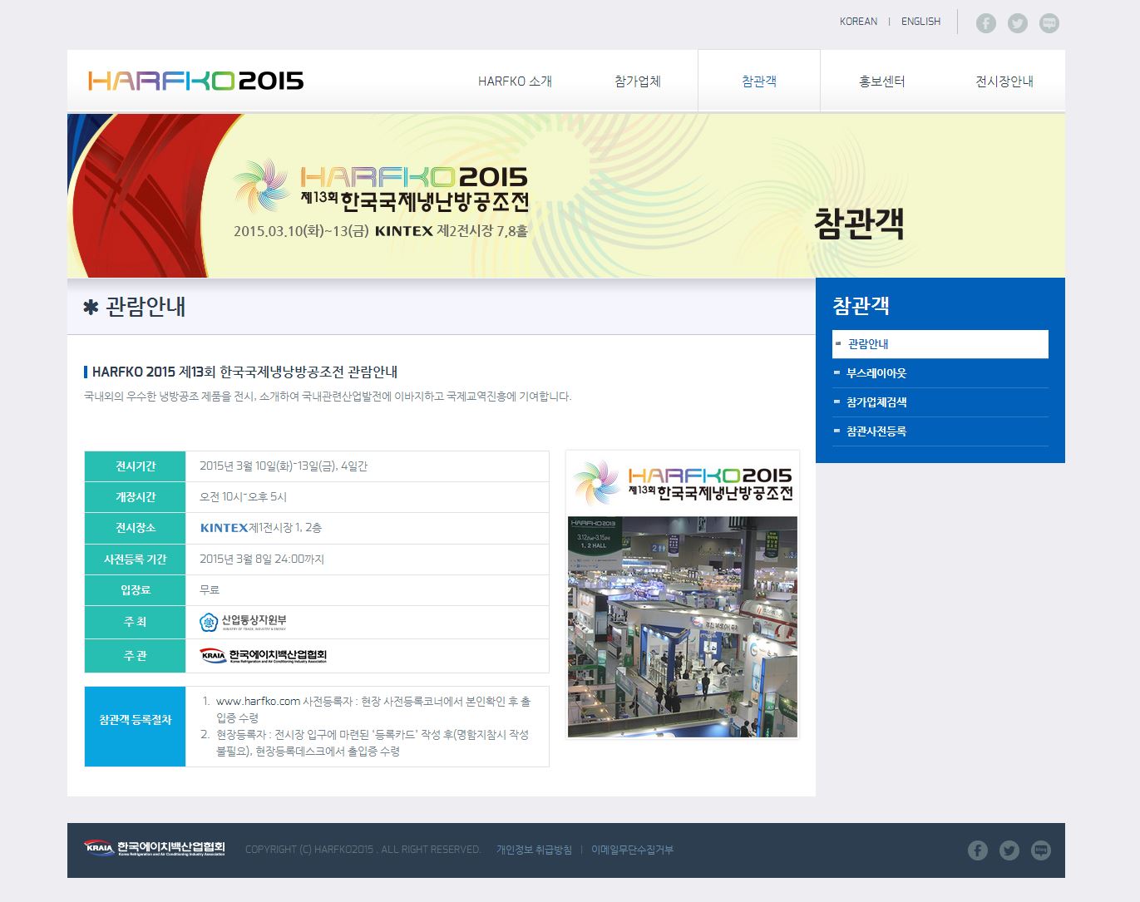Click the 참관객 sidebar title
Image resolution: width=1140 pixels, height=902 pixels.
click(x=861, y=305)
